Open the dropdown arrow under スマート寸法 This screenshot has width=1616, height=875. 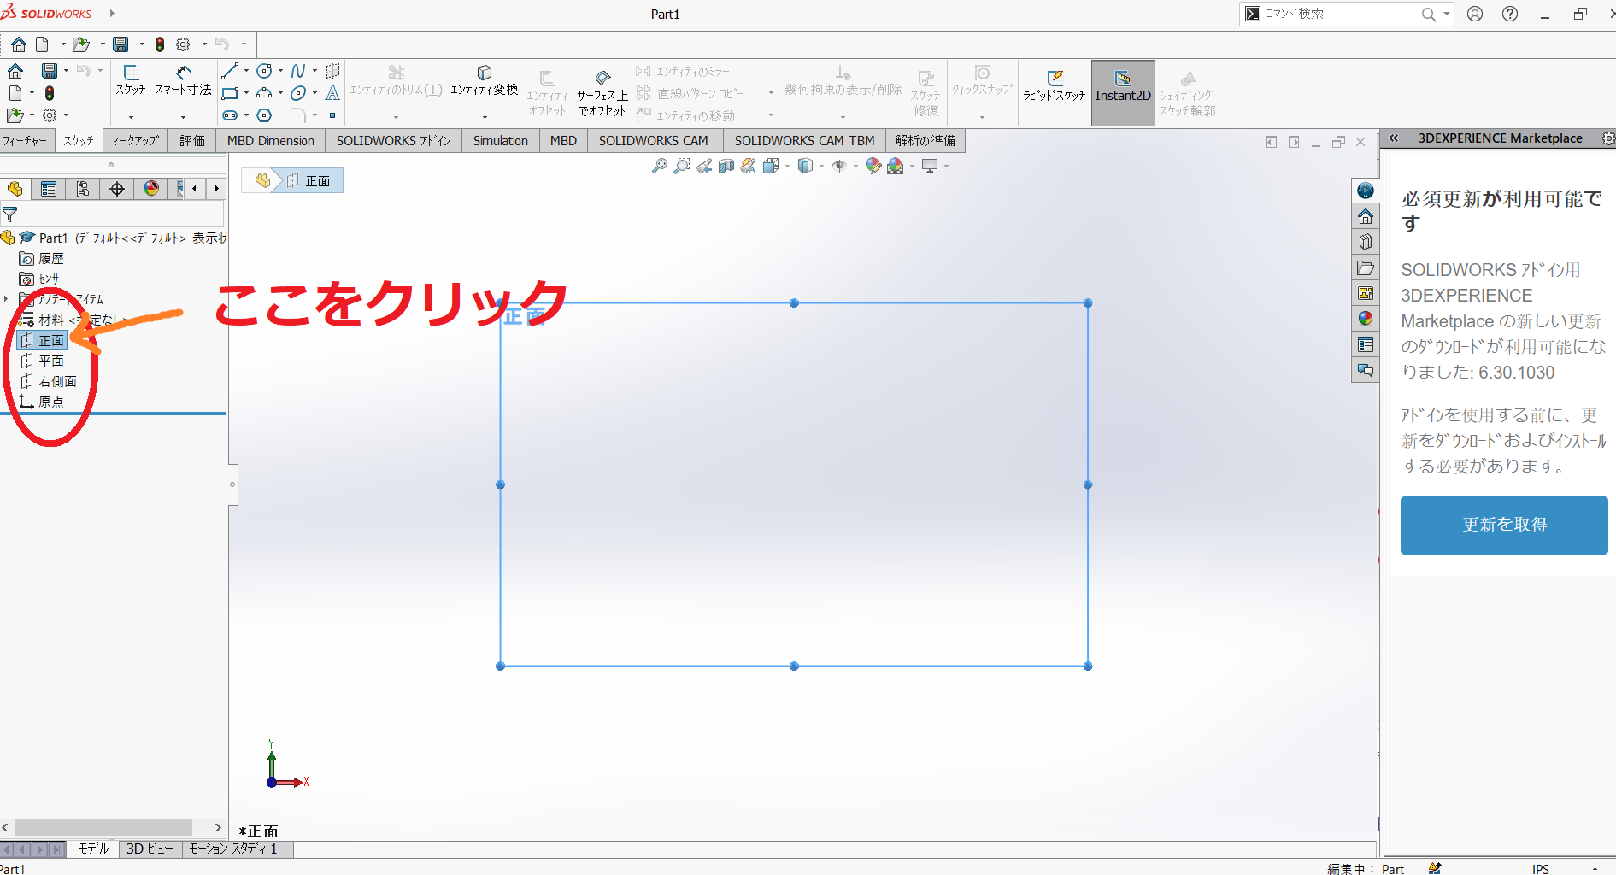click(183, 117)
